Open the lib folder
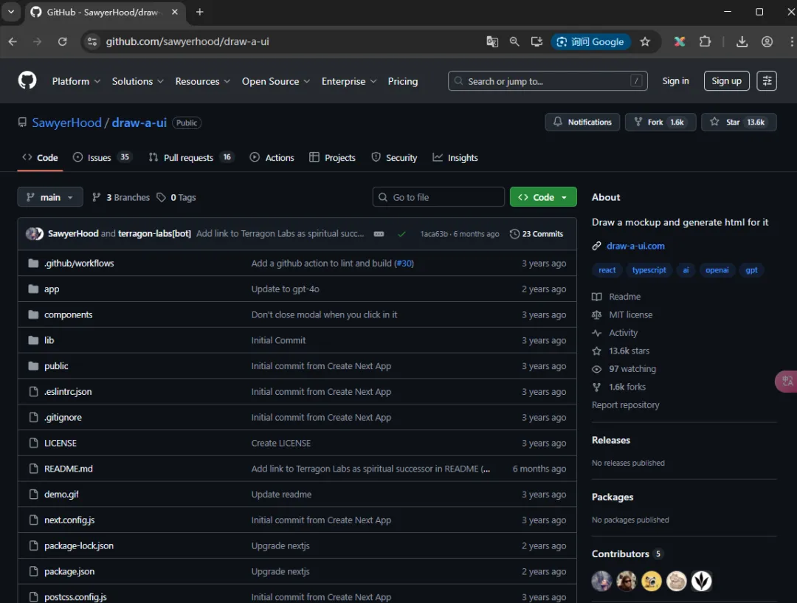The image size is (797, 603). pyautogui.click(x=49, y=340)
